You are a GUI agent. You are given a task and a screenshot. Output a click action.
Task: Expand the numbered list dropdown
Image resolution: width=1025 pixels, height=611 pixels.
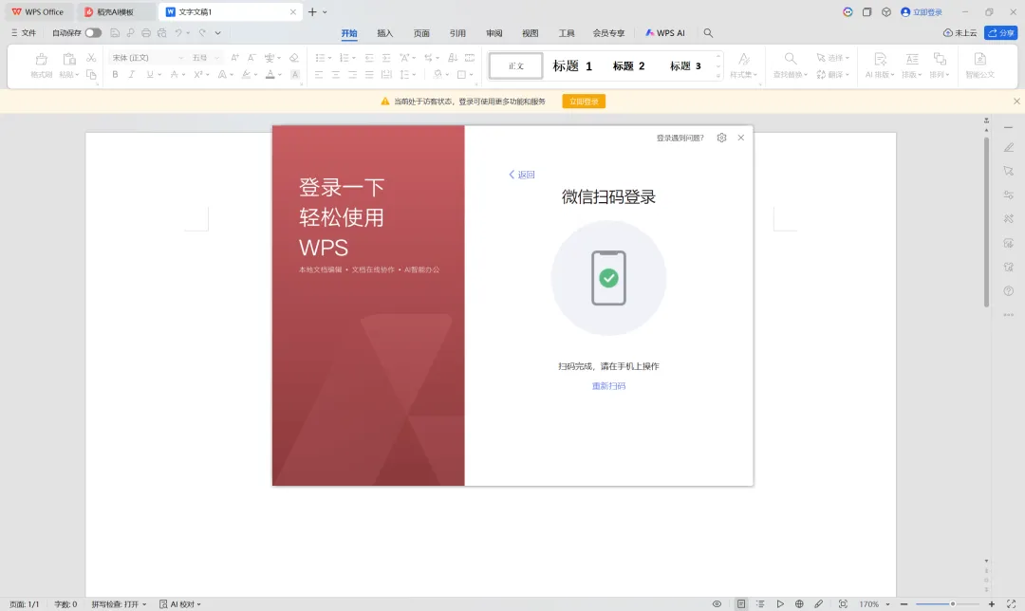coord(354,58)
